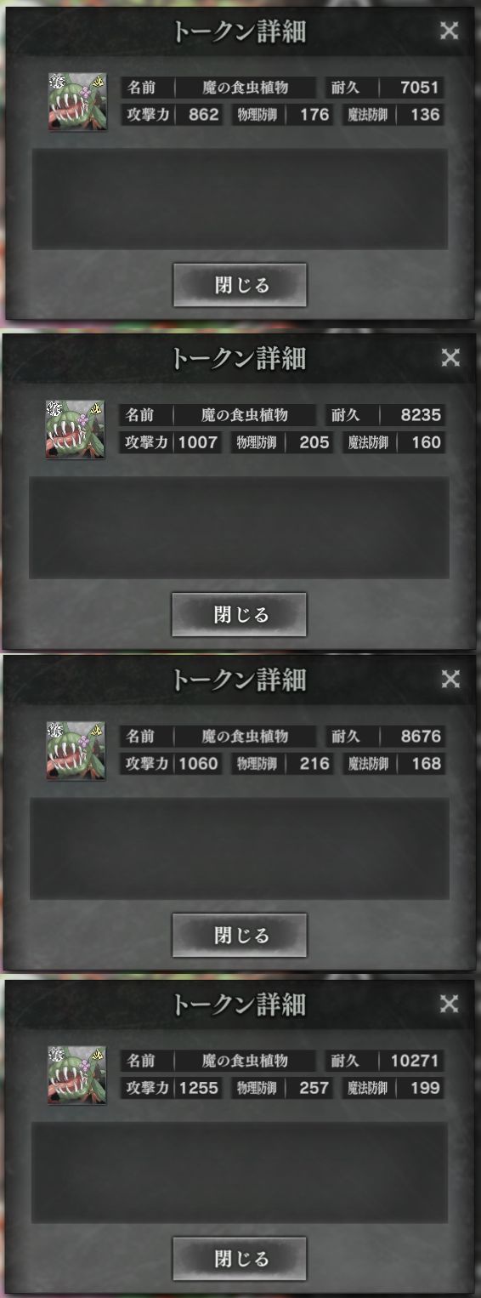Select the empty text area below 攻撃力 1060

[x=240, y=848]
